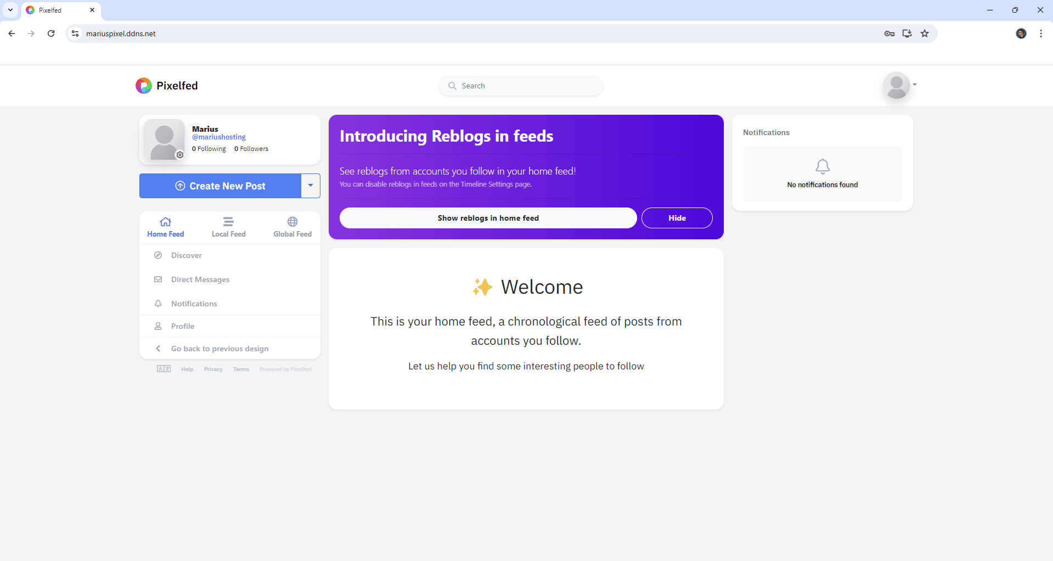Click upload icon on Create New Post
The height and width of the screenshot is (561, 1053).
(180, 186)
